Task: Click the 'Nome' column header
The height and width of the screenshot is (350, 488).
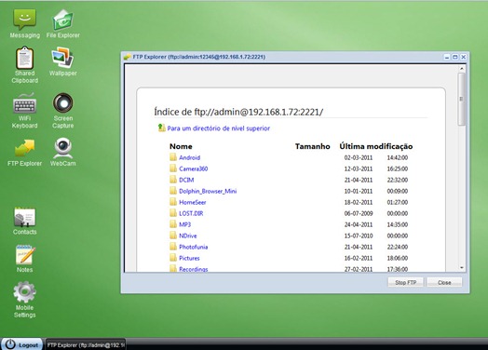Action: (181, 146)
